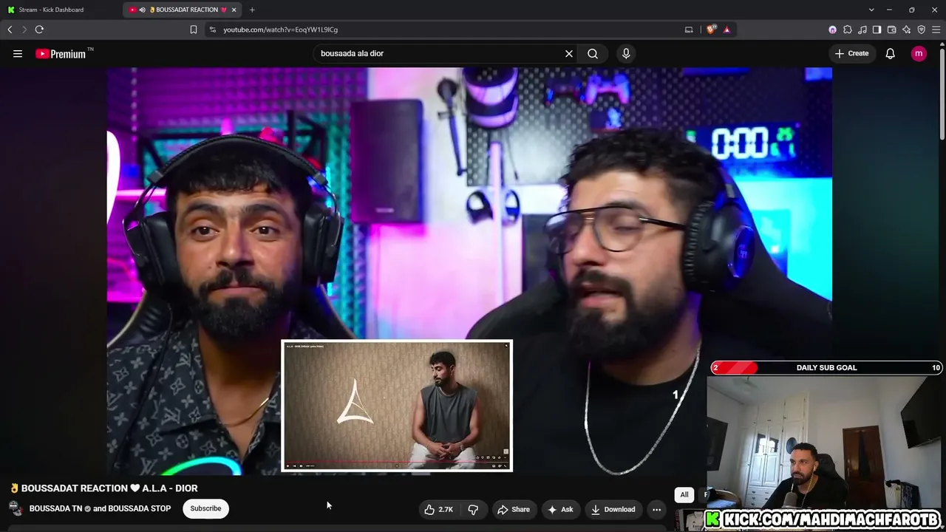
Task: Like the video
Action: (438, 509)
